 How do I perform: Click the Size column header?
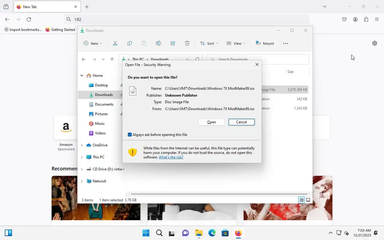click(290, 72)
